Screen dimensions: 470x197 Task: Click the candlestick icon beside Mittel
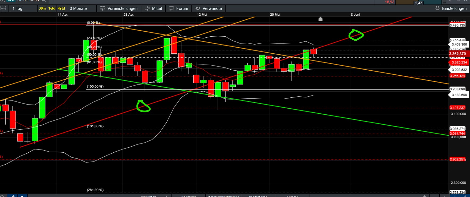click(x=147, y=8)
